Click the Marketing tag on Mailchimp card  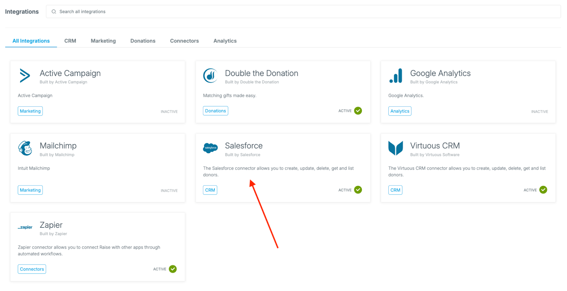point(30,190)
